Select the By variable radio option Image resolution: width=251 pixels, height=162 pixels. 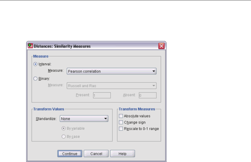pos(63,128)
